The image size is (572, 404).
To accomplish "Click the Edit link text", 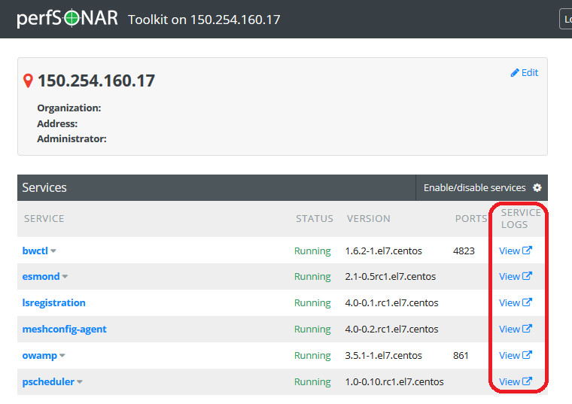I will (x=530, y=72).
